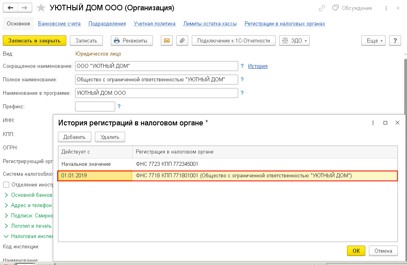Expand the Адрес и телефон section
Viewport: 407px width, 265px height.
6,205
